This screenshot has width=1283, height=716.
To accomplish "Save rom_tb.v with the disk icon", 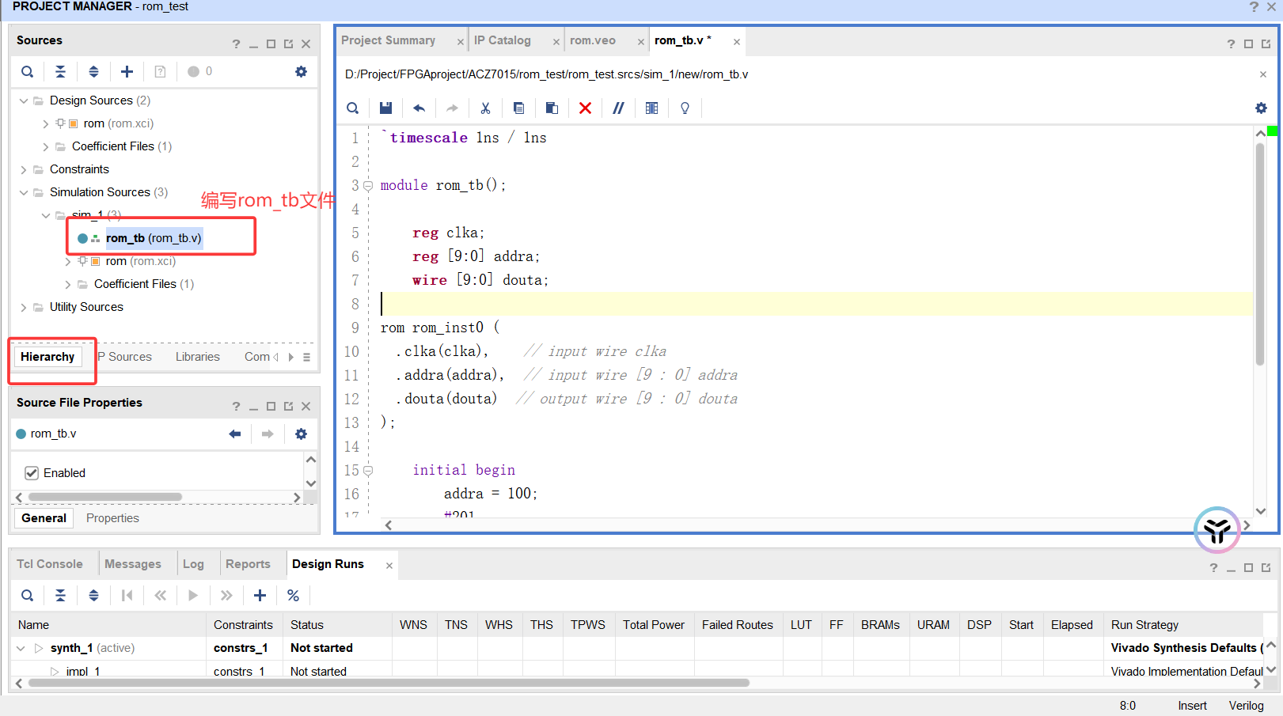I will pos(385,108).
